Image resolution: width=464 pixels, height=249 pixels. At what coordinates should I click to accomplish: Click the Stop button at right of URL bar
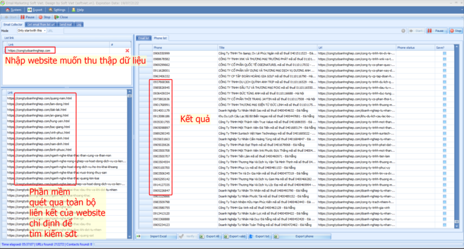pos(456,31)
